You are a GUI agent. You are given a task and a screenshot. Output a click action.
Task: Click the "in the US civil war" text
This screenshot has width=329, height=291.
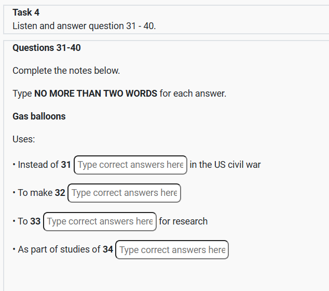tap(225, 165)
